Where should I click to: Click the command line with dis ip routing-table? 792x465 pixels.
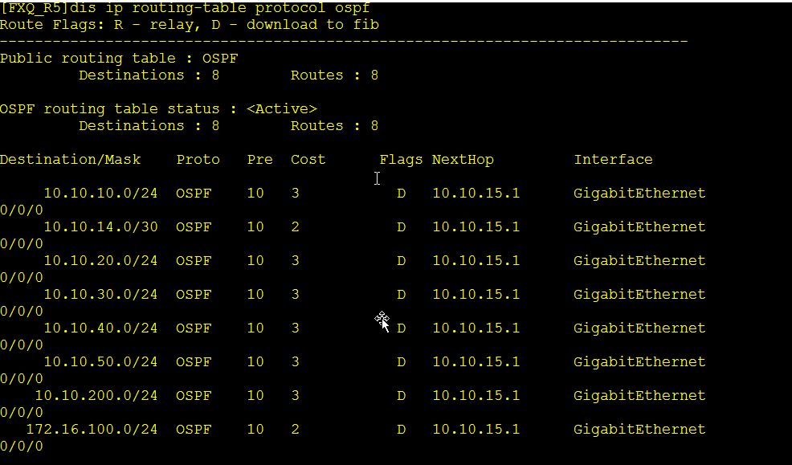(x=185, y=8)
